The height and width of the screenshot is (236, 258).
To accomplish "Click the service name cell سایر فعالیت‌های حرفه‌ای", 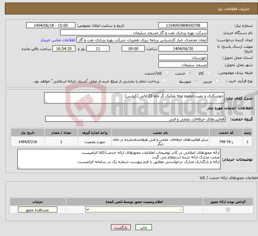I will click(x=160, y=142).
